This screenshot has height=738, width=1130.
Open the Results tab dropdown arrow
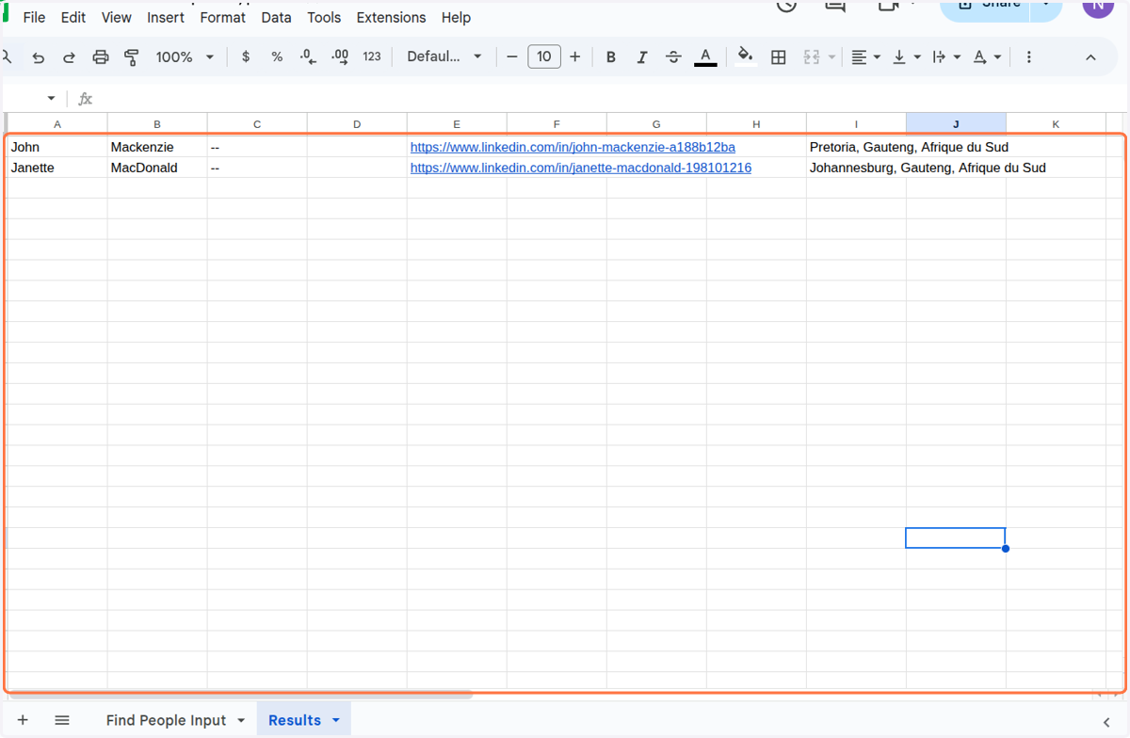[336, 720]
